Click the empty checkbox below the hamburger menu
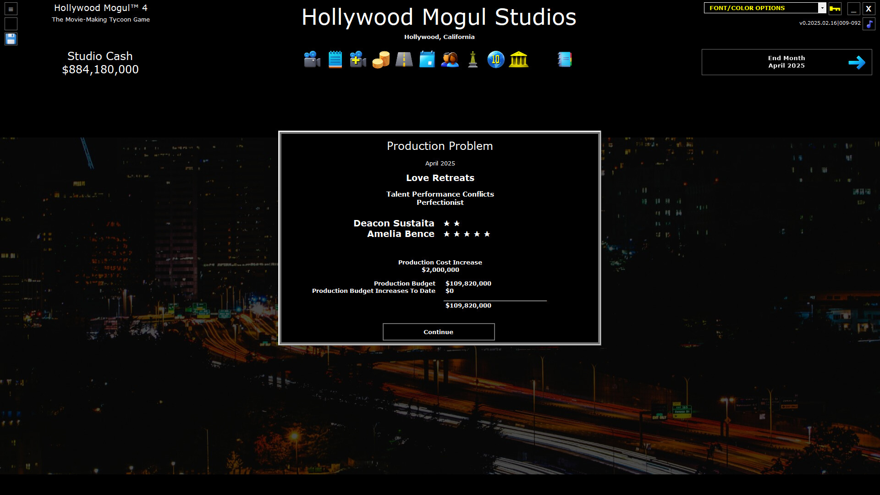880x495 pixels. 10,24
